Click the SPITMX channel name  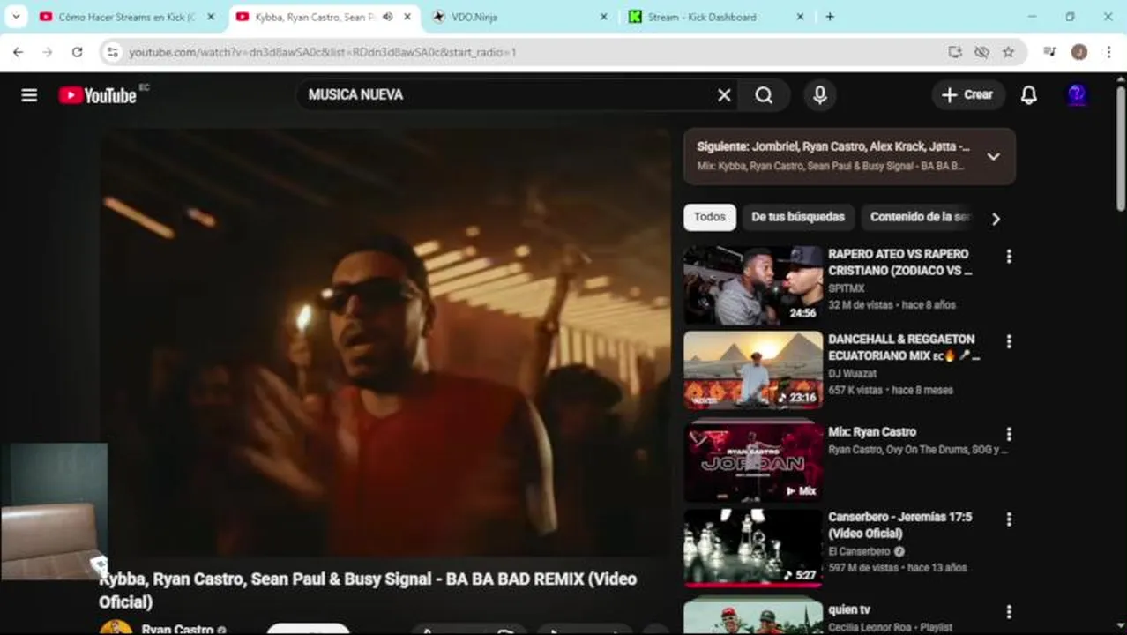pos(847,288)
